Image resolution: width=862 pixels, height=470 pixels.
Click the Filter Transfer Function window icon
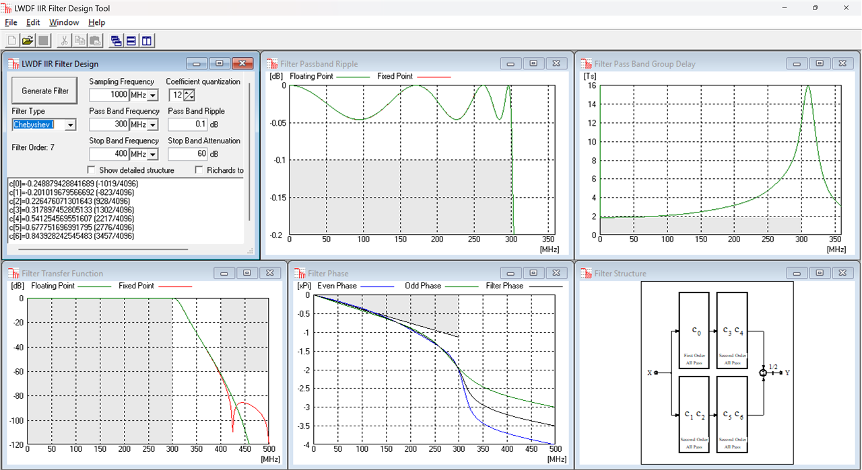tap(13, 273)
